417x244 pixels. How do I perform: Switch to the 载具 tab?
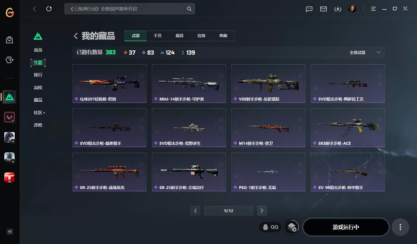(x=179, y=36)
